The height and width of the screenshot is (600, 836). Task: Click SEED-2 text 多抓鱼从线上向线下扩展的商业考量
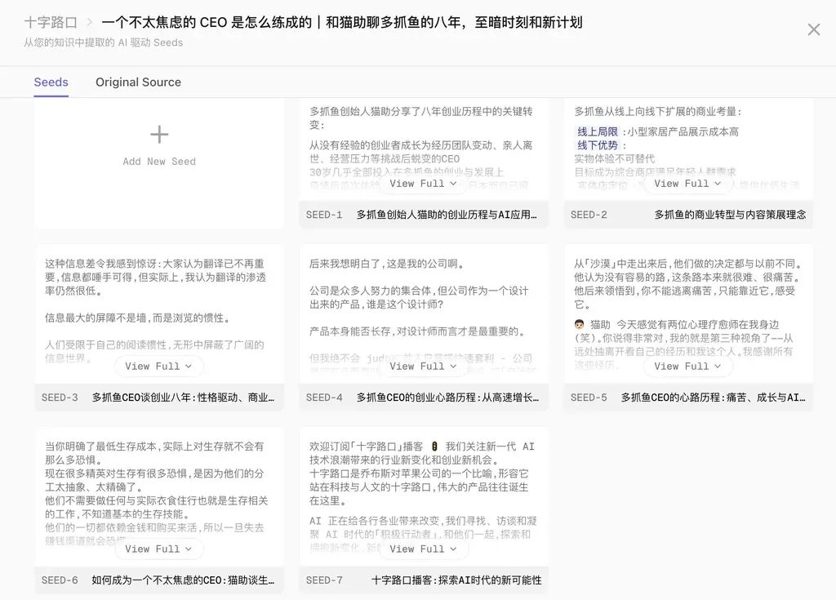pyautogui.click(x=658, y=112)
